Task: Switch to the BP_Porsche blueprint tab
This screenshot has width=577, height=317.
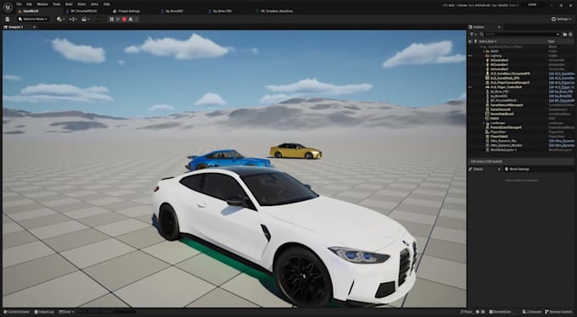Action: pyautogui.click(x=81, y=11)
